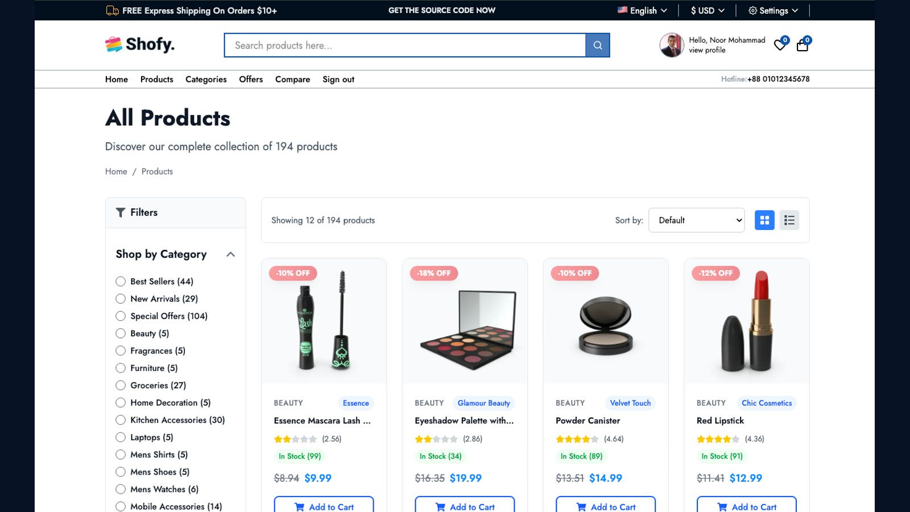The width and height of the screenshot is (910, 512).
Task: Add Eyeshadow Palette to cart
Action: [x=465, y=505]
